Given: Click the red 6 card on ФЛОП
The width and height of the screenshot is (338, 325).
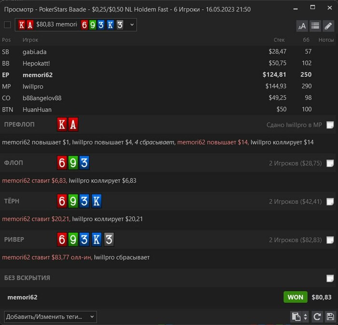Looking at the screenshot, I should click(x=62, y=162).
